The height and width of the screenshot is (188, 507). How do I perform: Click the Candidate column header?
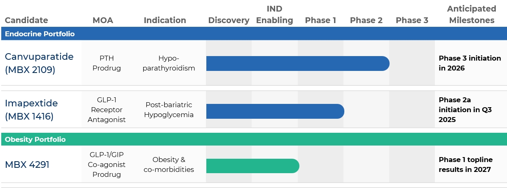point(26,20)
